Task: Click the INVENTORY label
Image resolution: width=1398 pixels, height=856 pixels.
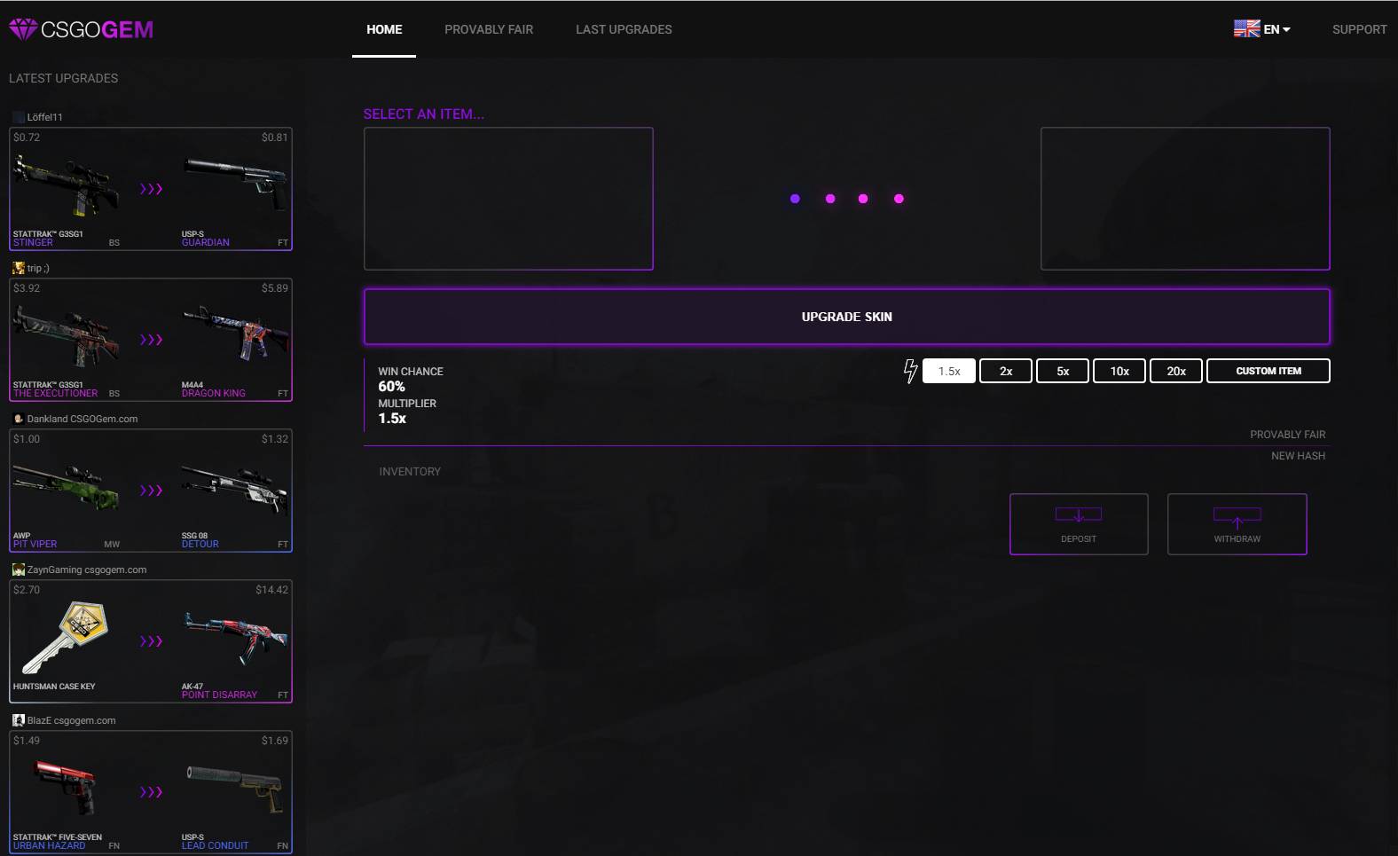Action: tap(410, 472)
